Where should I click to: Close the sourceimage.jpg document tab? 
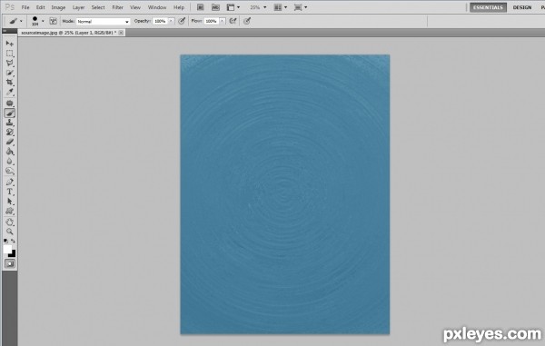coord(121,33)
